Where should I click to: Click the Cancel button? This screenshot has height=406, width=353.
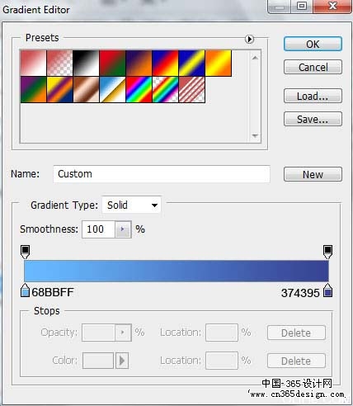313,67
